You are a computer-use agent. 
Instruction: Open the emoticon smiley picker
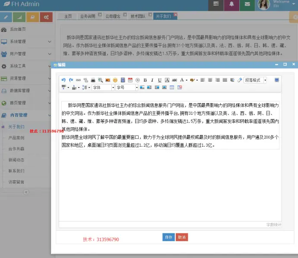pos(115,80)
